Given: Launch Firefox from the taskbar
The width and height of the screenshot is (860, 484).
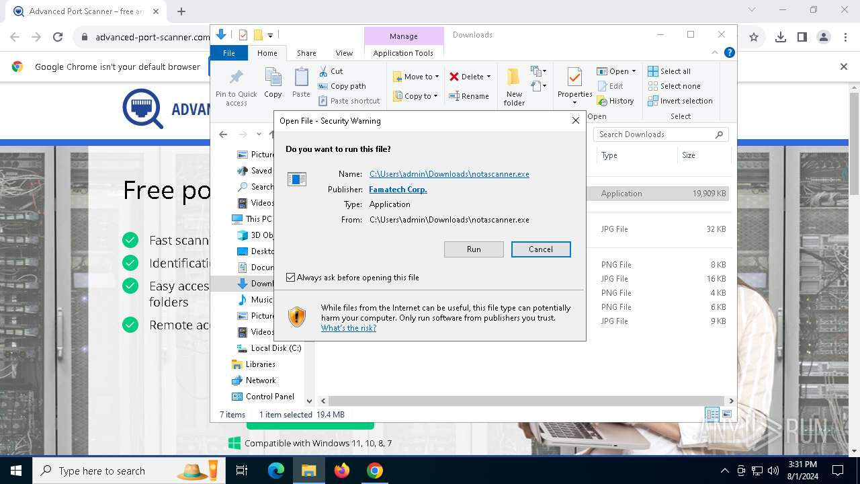Looking at the screenshot, I should click(x=342, y=471).
